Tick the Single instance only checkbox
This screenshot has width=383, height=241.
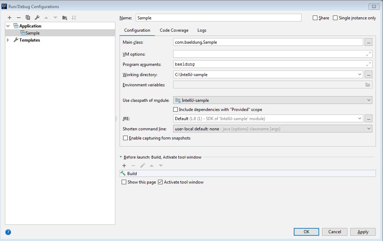coord(335,18)
